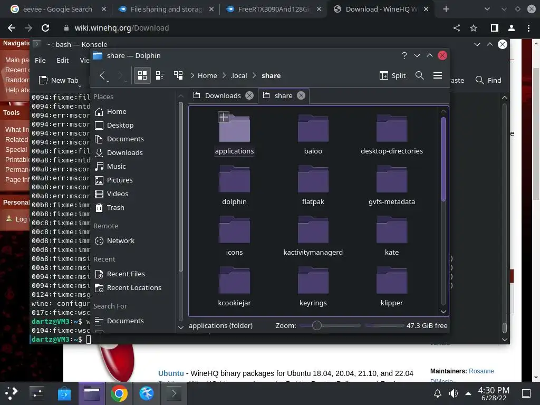Click New Tab in Konsole toolbar
Viewport: 540px width, 405px height.
59,80
